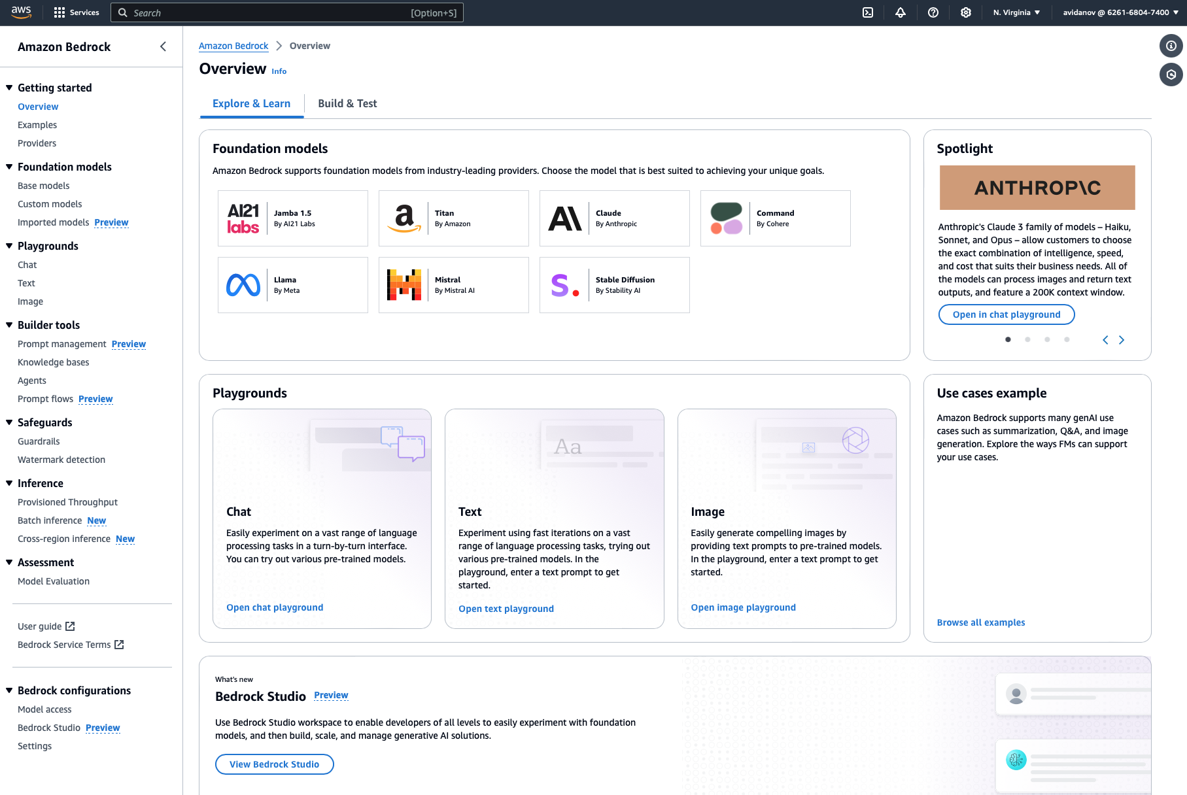1187x795 pixels.
Task: Go to next Spotlight slide
Action: coord(1122,340)
